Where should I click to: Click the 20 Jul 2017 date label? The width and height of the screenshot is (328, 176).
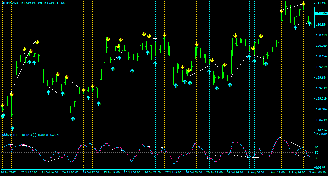(8, 172)
